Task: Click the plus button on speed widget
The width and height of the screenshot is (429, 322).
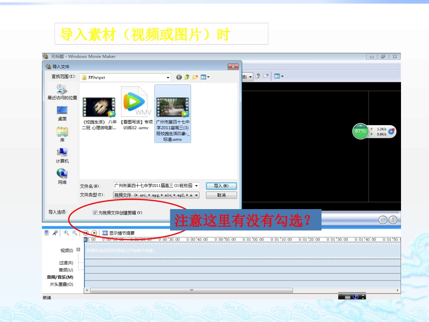Action: [x=392, y=131]
